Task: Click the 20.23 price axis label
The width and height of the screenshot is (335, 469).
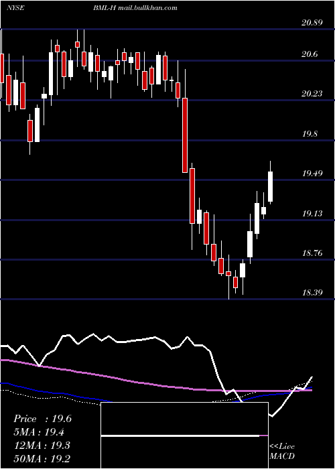Action: click(312, 94)
